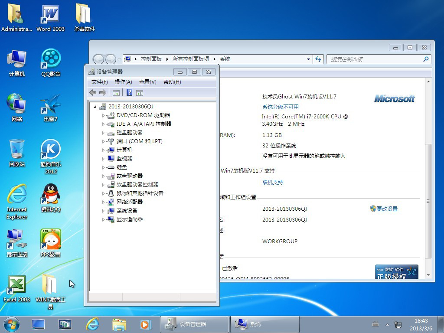Expand the 磁盘驱动器 node
This screenshot has width=444, height=333.
[103, 133]
